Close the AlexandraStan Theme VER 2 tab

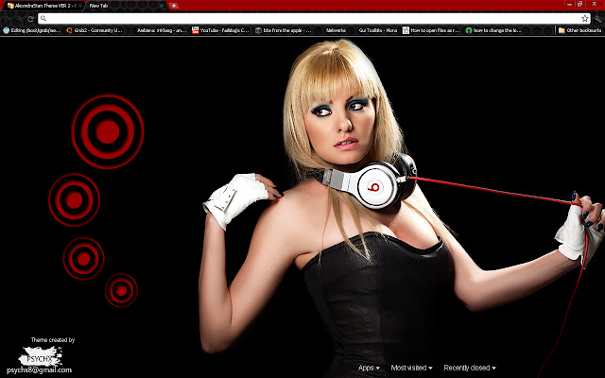pos(80,6)
